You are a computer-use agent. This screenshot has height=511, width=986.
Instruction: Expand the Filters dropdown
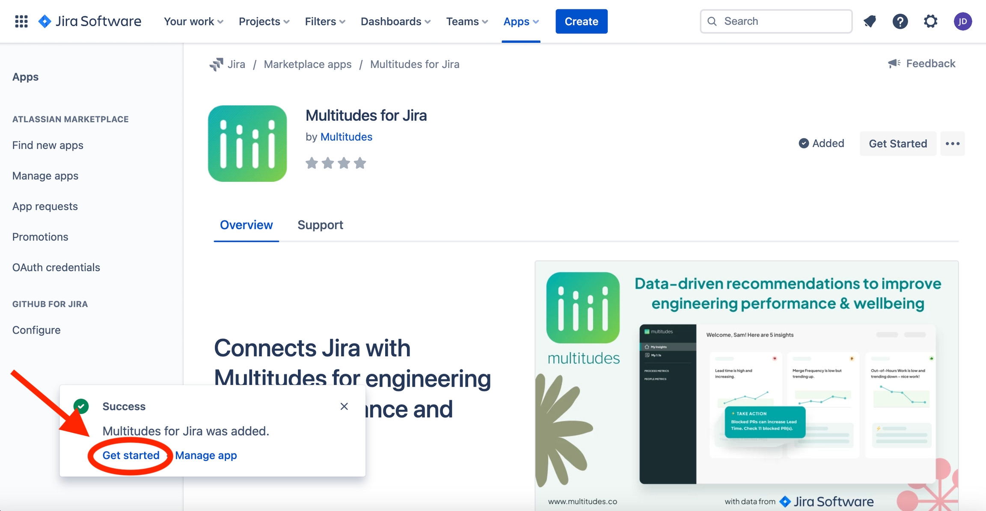tap(325, 21)
